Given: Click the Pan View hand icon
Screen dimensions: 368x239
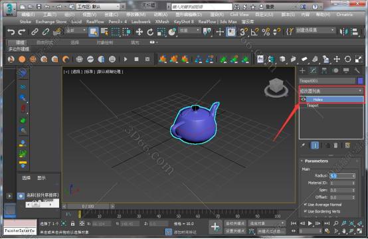Looking at the screenshot, I should [x=344, y=231].
